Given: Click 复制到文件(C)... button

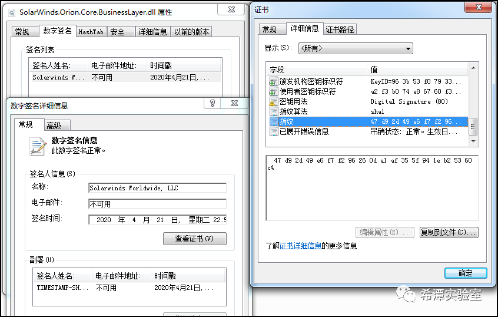Looking at the screenshot, I should [449, 232].
